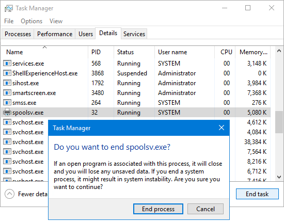Viewport: 284px width, 221px height.
Task: Click the Suspended status cell
Action: [132, 73]
